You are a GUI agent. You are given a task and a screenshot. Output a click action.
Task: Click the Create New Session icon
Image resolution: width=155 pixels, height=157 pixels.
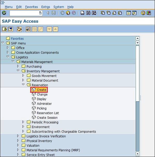(129, 13)
